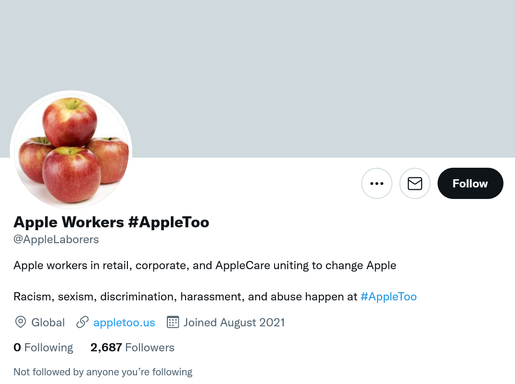
Task: Click the chain link icon
Action: [82, 322]
